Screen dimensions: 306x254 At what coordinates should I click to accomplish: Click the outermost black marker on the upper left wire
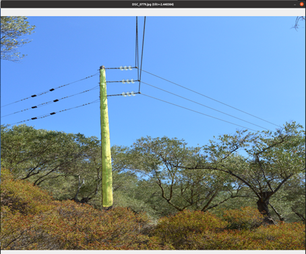(34, 96)
